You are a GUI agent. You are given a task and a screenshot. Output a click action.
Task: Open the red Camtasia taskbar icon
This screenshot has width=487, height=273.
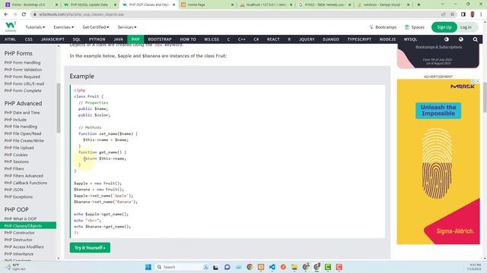(339, 267)
